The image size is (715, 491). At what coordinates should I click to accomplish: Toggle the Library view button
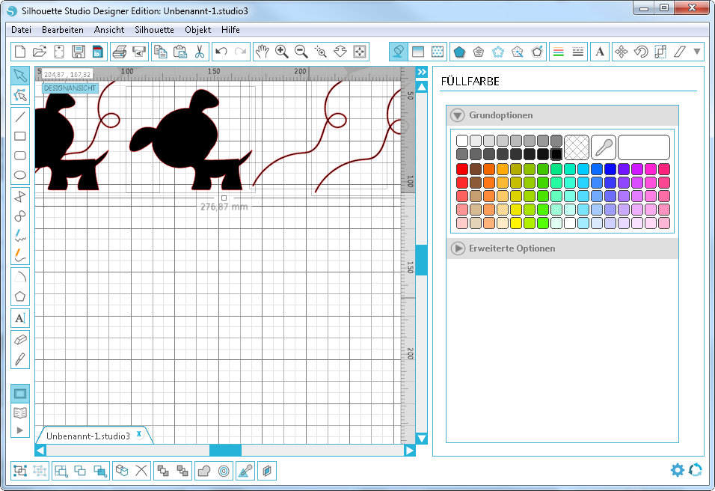pyautogui.click(x=20, y=412)
